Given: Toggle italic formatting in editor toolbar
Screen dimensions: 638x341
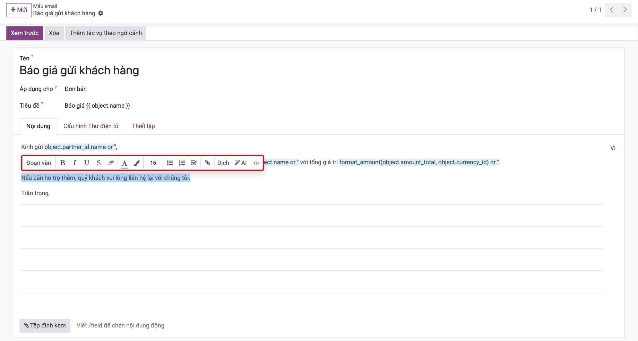Looking at the screenshot, I should tap(75, 163).
